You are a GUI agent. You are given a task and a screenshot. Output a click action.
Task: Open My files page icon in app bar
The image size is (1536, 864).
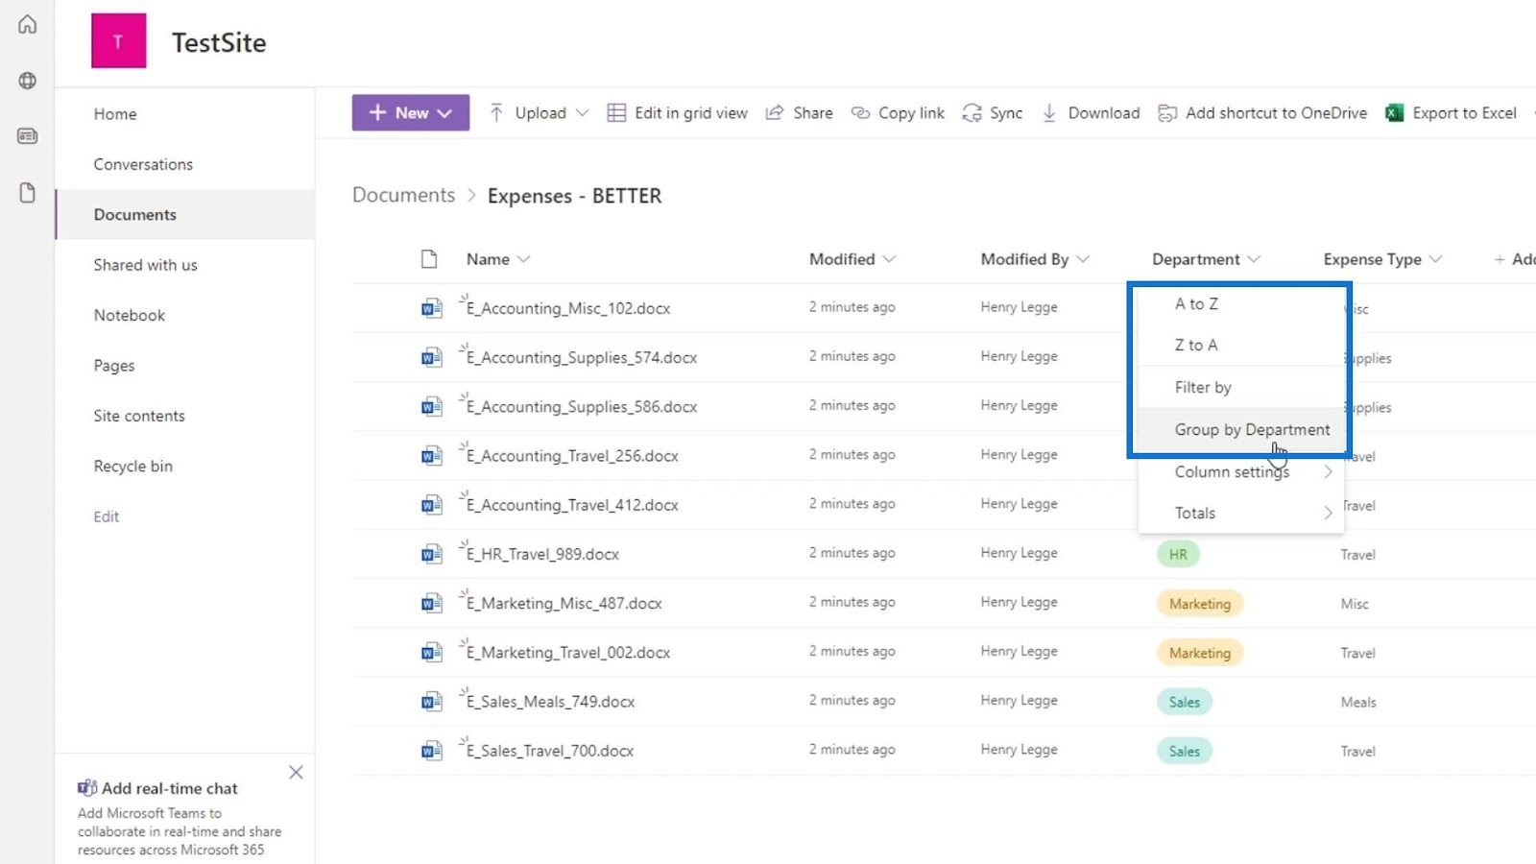27,193
